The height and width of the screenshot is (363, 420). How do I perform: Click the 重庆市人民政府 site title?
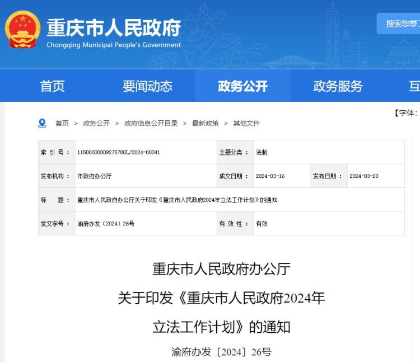coord(114,28)
